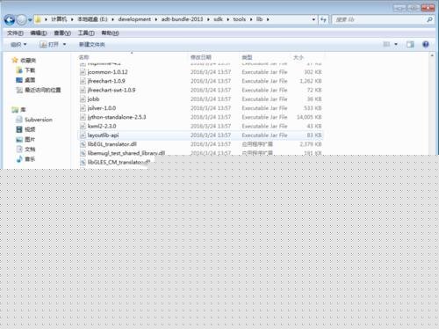The height and width of the screenshot is (329, 439).
Task: Expand the breadcrumb arrow after tools
Action: pyautogui.click(x=251, y=19)
